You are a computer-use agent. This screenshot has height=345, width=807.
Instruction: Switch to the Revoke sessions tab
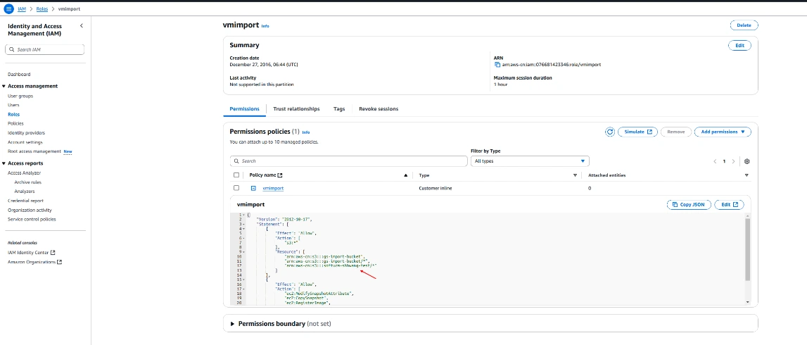(x=379, y=109)
